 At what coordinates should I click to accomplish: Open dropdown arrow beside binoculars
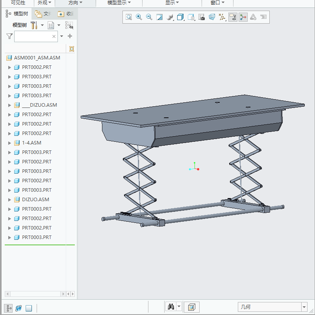tap(179, 307)
